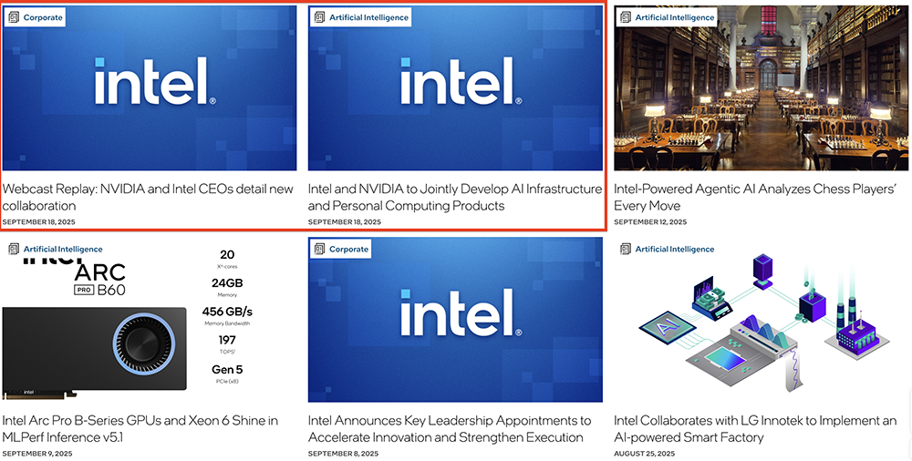Open Webcast Replay: NVIDIA and Intel CEOs article
912x461 pixels.
[148, 197]
